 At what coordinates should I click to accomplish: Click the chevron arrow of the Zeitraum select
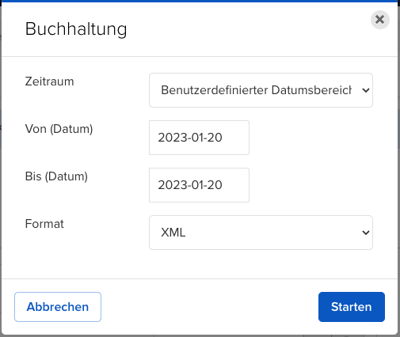(366, 90)
